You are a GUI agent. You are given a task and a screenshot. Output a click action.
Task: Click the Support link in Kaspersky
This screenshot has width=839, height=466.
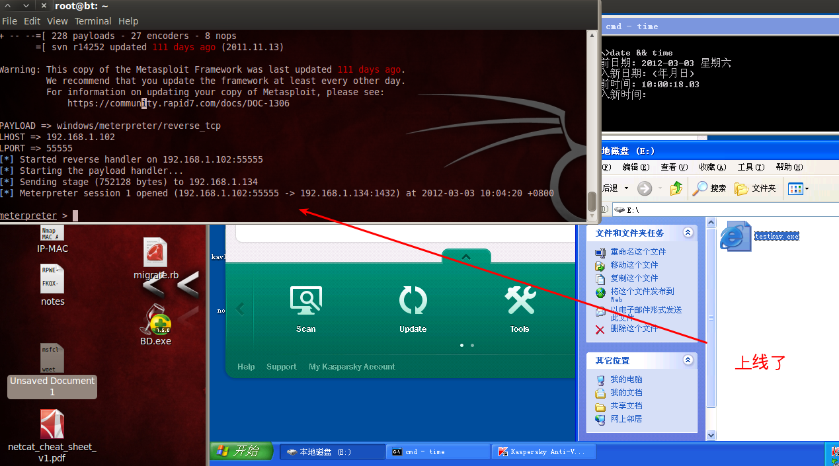(x=282, y=367)
